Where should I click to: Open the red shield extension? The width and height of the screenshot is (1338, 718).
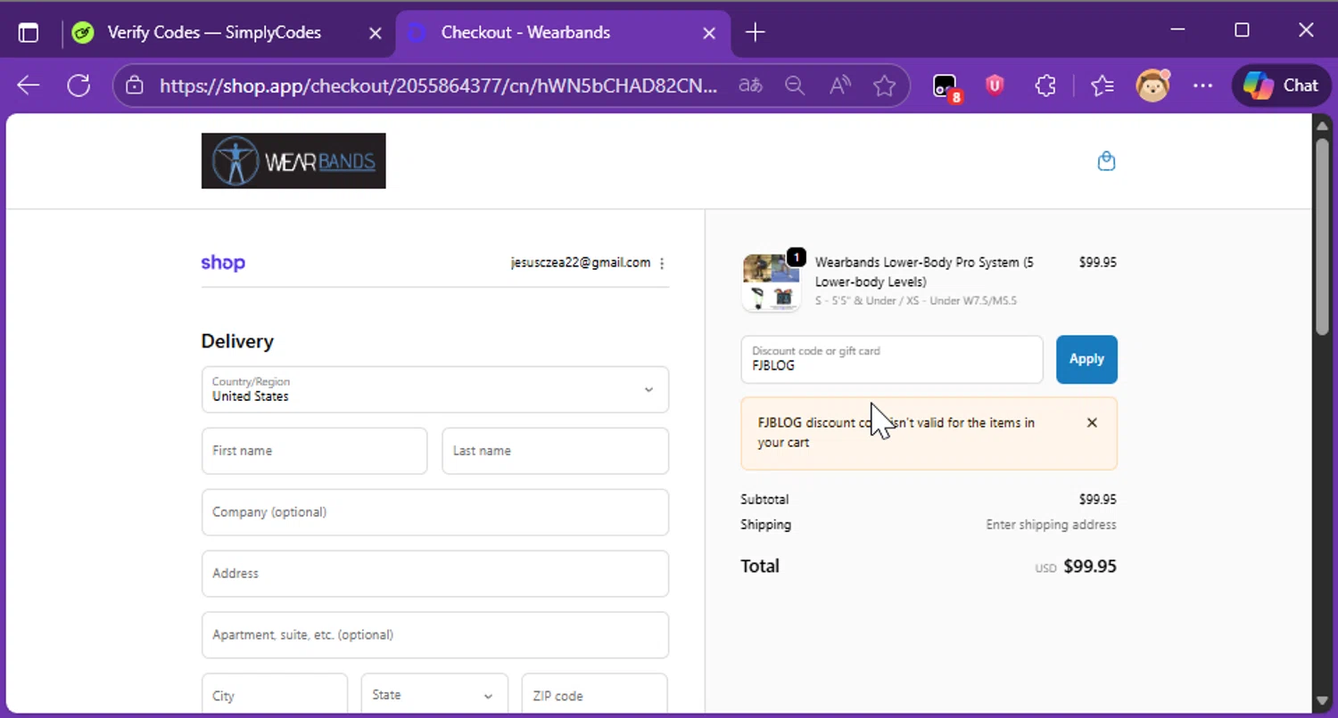pos(995,86)
